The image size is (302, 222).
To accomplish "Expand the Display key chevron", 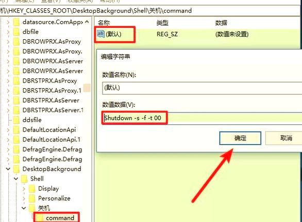I will tap(24, 188).
